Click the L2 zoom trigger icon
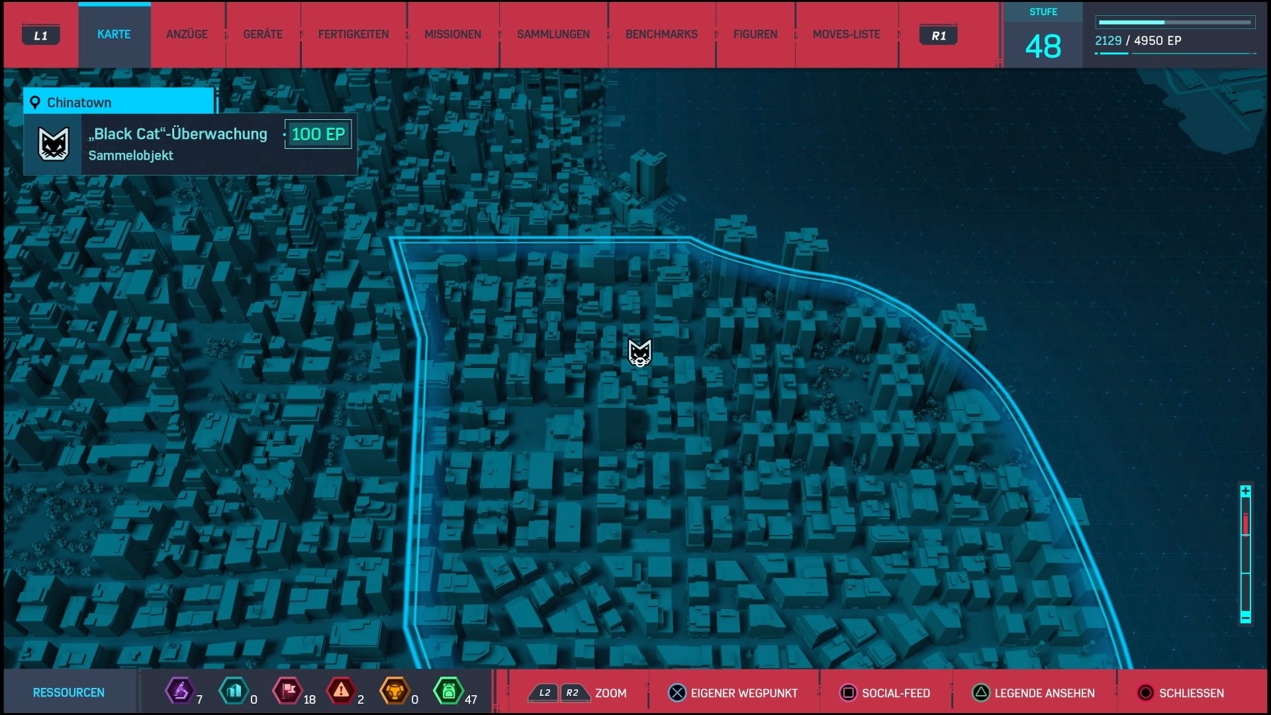 [x=544, y=693]
